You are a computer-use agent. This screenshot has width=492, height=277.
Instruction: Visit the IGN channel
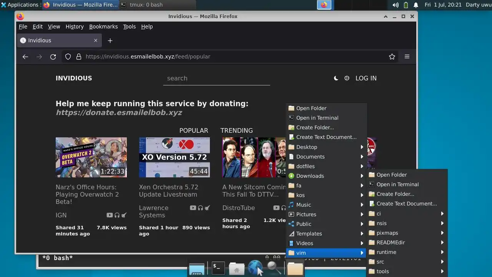[x=61, y=215]
